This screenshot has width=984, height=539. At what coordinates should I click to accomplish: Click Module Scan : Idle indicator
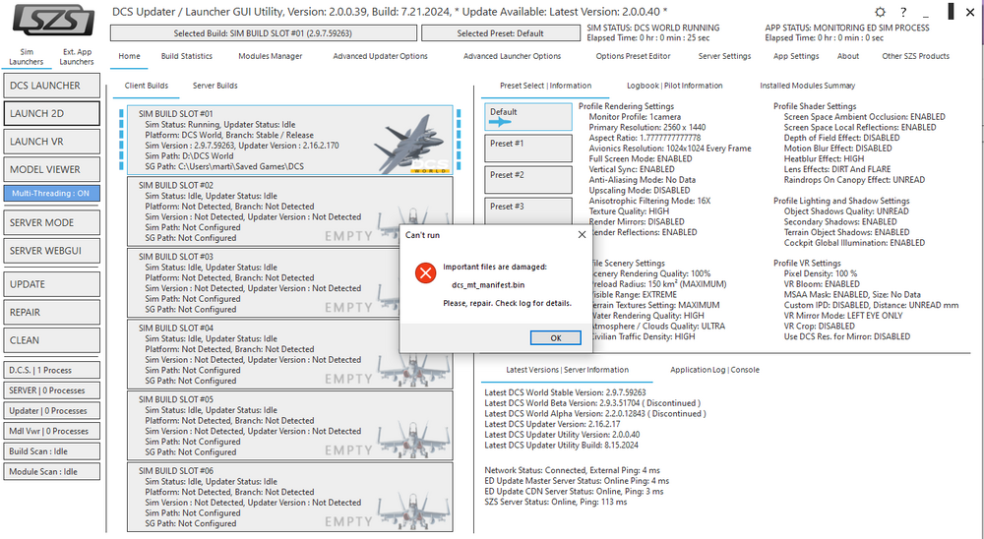(51, 471)
